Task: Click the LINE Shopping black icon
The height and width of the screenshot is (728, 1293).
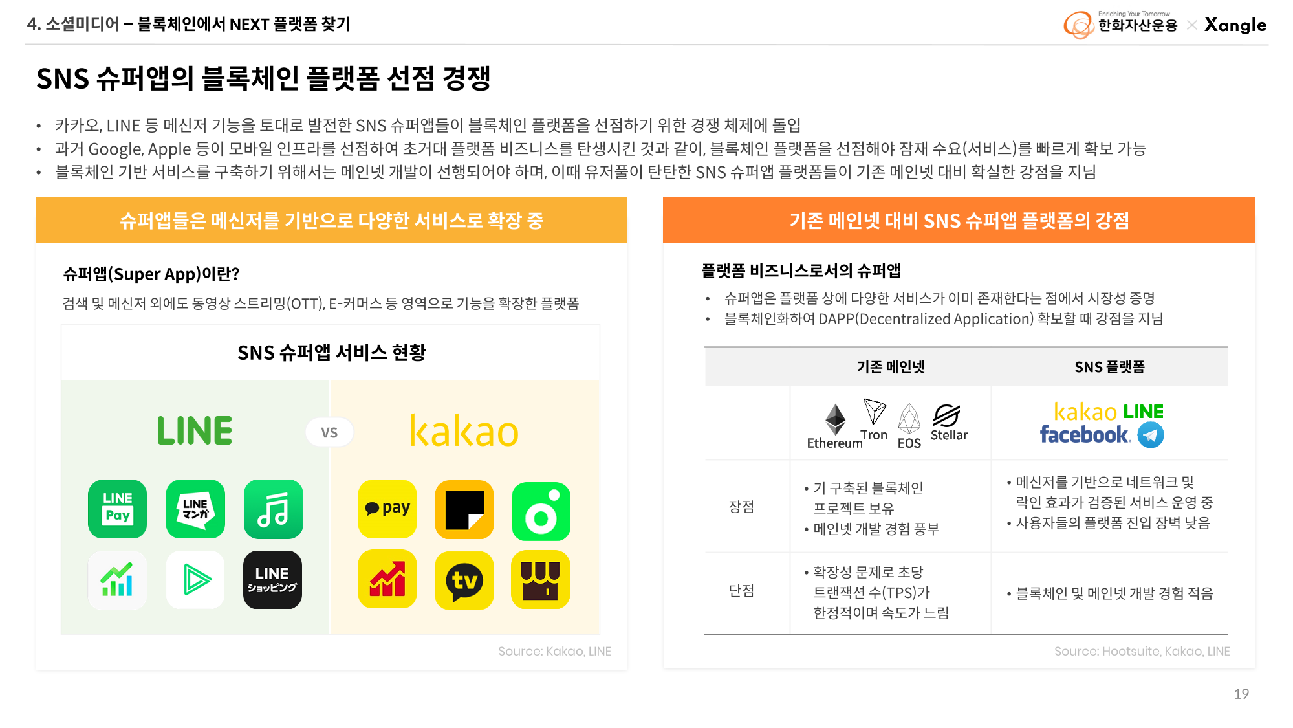Action: pyautogui.click(x=272, y=580)
